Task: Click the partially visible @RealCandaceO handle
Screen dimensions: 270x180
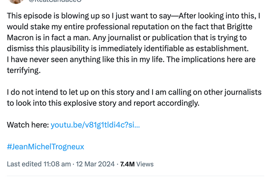Action: click(x=55, y=1)
